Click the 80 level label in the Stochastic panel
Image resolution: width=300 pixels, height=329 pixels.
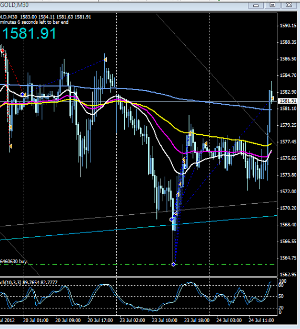pos(281,285)
